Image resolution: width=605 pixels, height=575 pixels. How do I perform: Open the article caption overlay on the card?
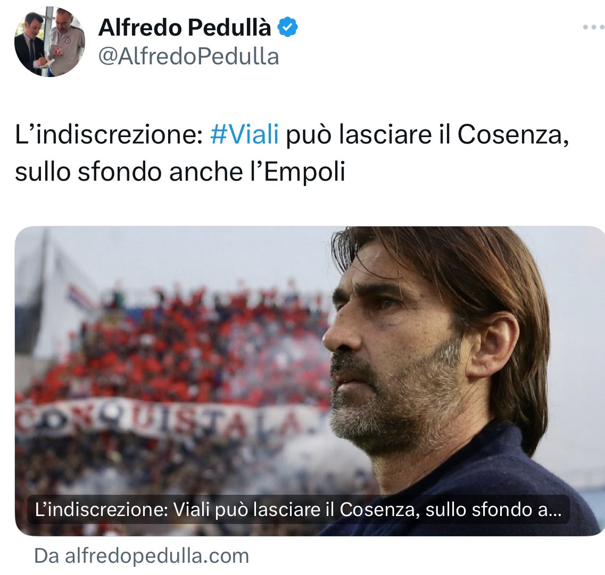click(x=299, y=510)
